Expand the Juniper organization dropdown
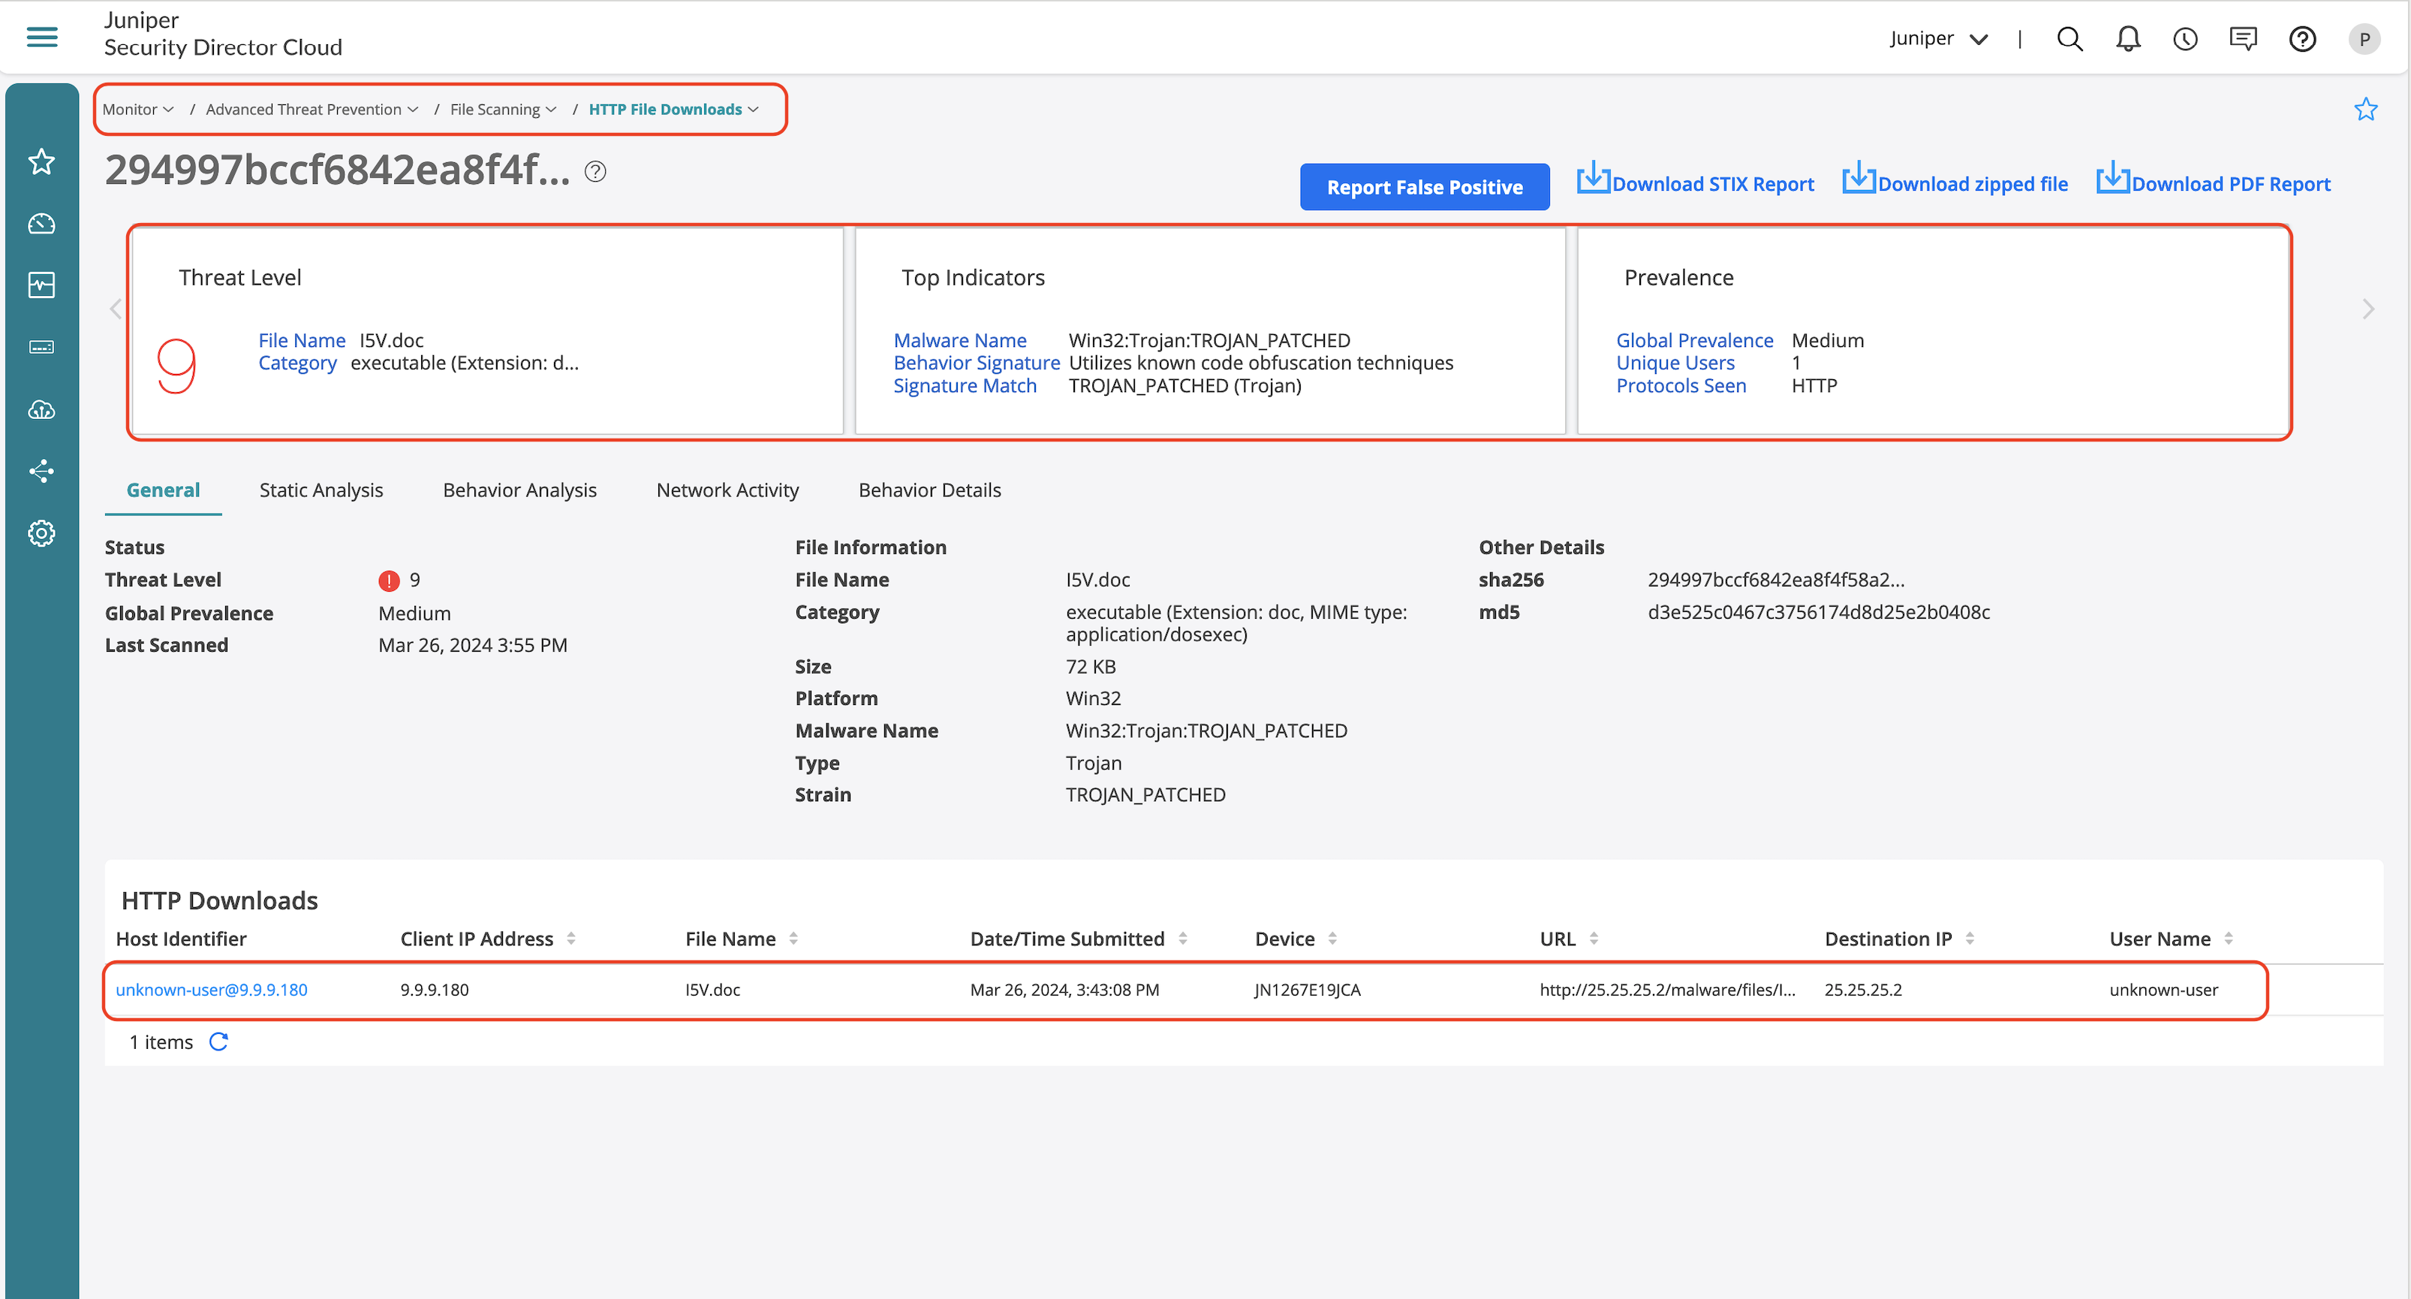 [1938, 38]
